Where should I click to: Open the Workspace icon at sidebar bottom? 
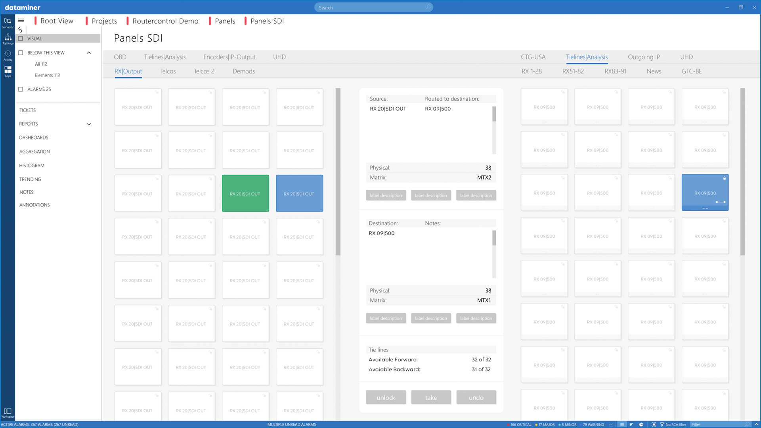pyautogui.click(x=8, y=413)
